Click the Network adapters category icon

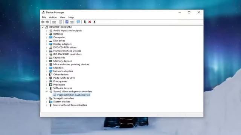[x=50, y=71]
